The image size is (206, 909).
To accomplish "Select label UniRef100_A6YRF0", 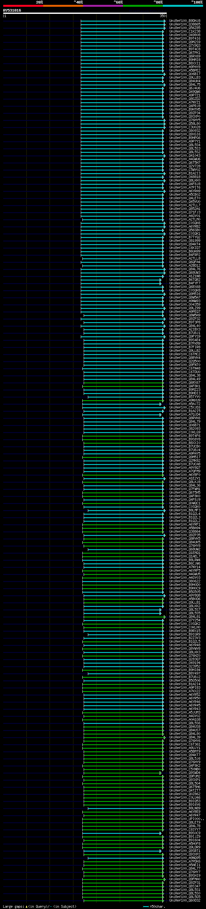I will (x=185, y=475).
